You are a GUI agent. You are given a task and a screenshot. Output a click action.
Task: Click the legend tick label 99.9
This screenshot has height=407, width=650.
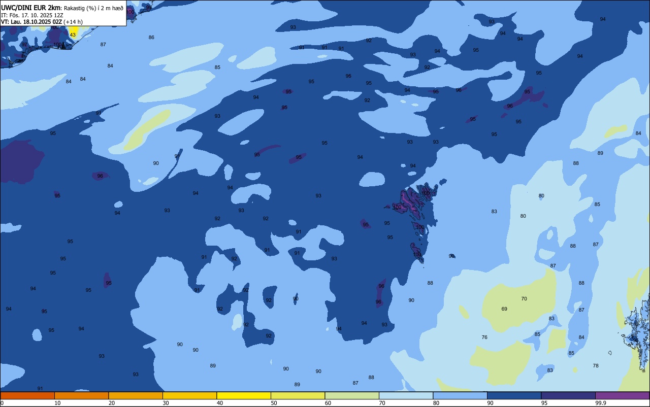[600, 403]
